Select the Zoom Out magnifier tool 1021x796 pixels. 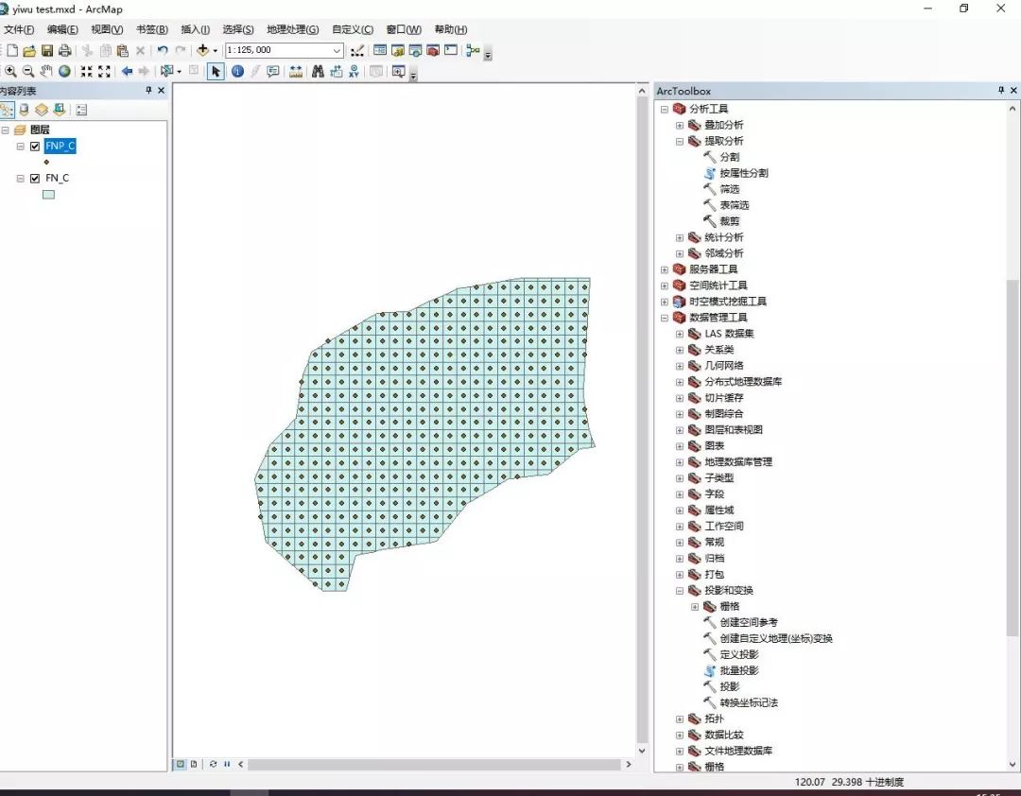pyautogui.click(x=28, y=71)
